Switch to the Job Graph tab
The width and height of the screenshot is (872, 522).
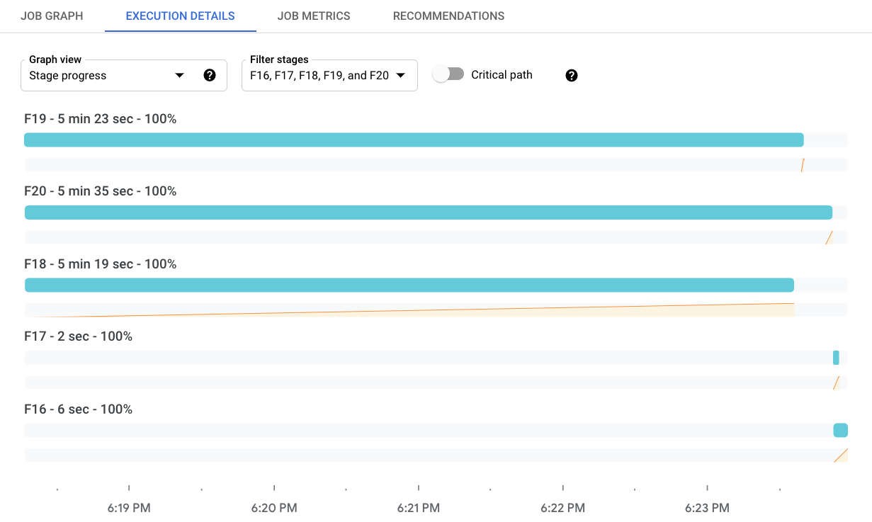(x=52, y=16)
